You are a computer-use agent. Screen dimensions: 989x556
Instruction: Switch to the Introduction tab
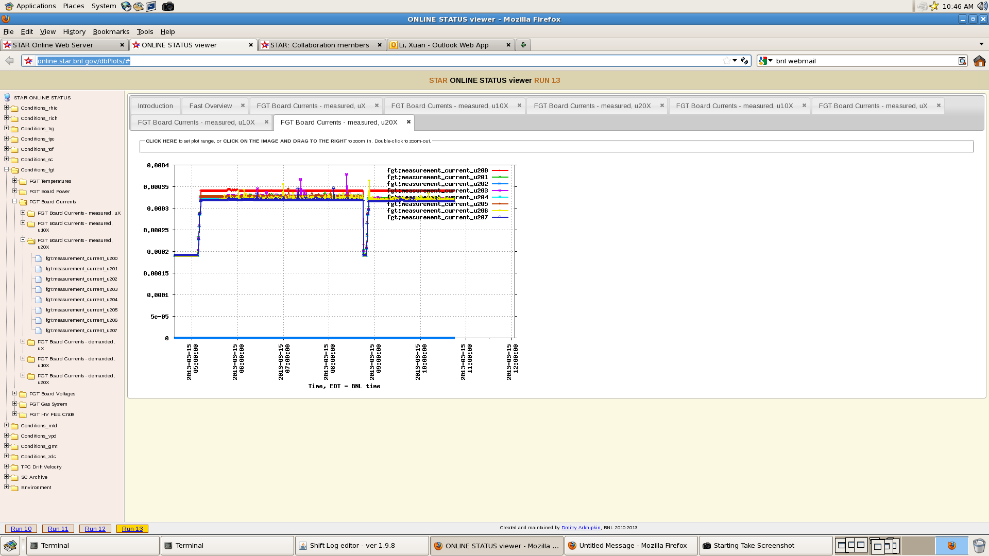click(x=155, y=106)
